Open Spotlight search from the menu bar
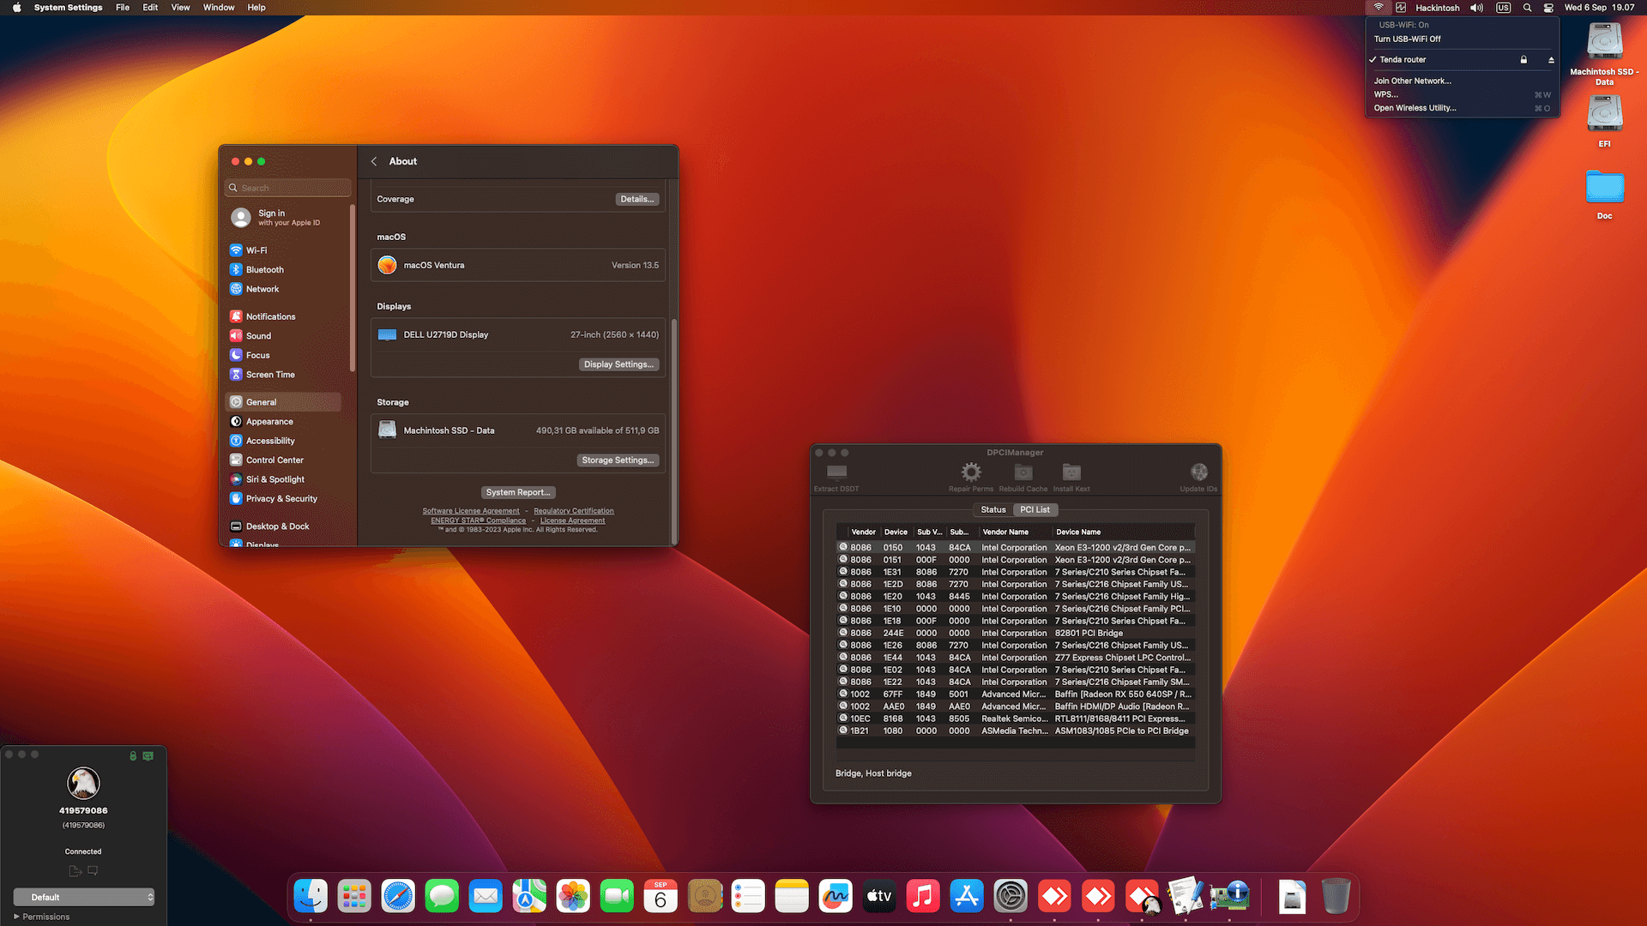The height and width of the screenshot is (926, 1647). coord(1527,7)
